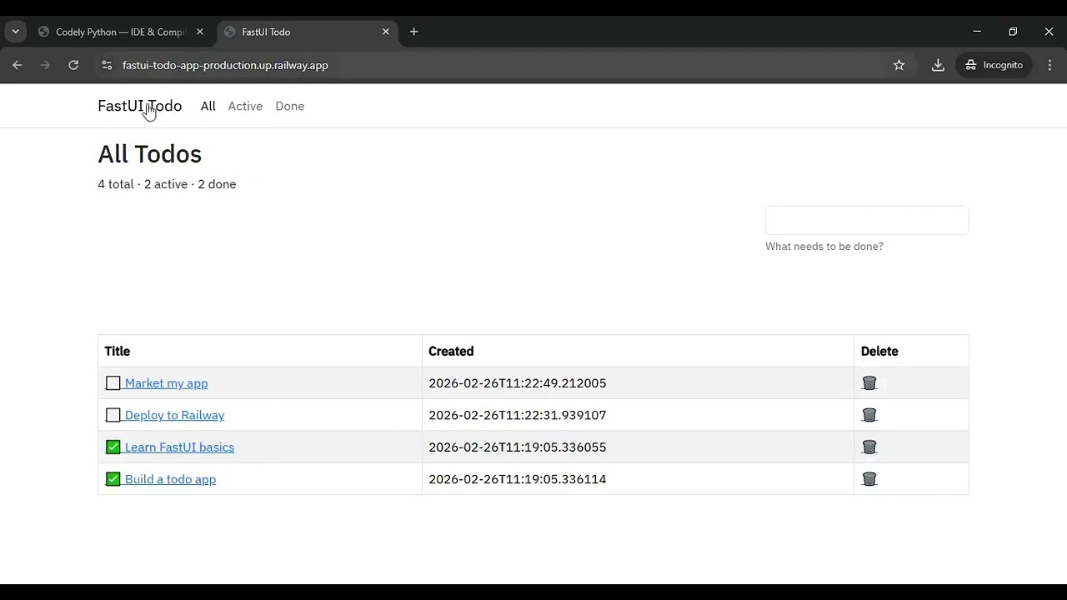Uncheck the Build a todo app checkbox
1067x600 pixels.
113,479
